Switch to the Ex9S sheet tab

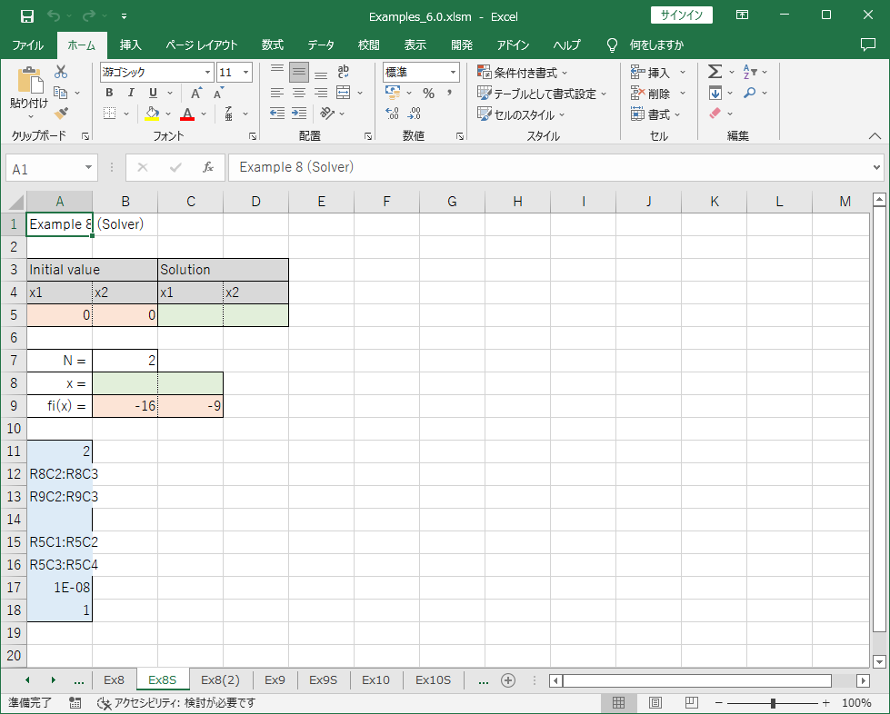click(323, 679)
